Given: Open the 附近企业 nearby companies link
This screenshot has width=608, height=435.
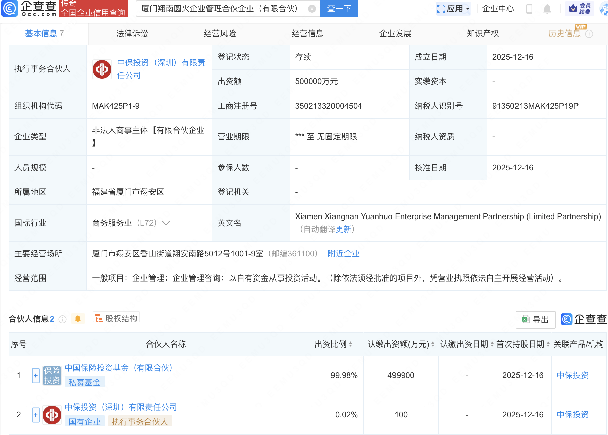Looking at the screenshot, I should click(x=343, y=254).
